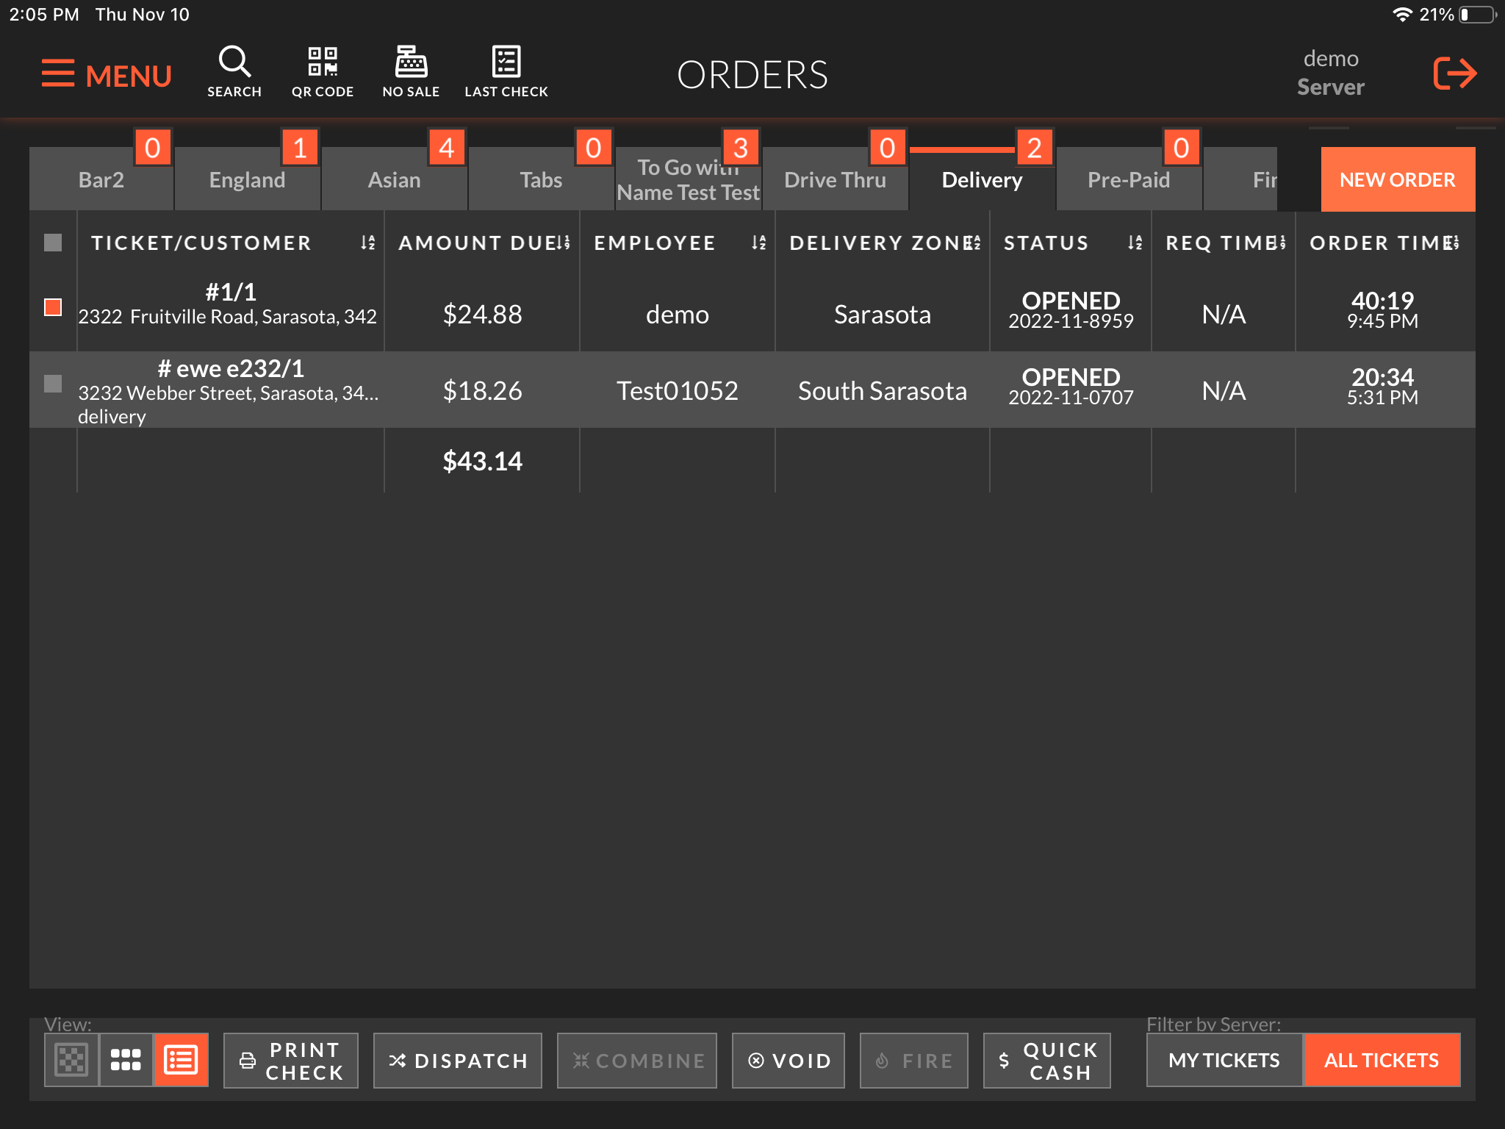Check the ewe e232/1 ticket checkbox
The image size is (1505, 1129).
click(x=53, y=384)
